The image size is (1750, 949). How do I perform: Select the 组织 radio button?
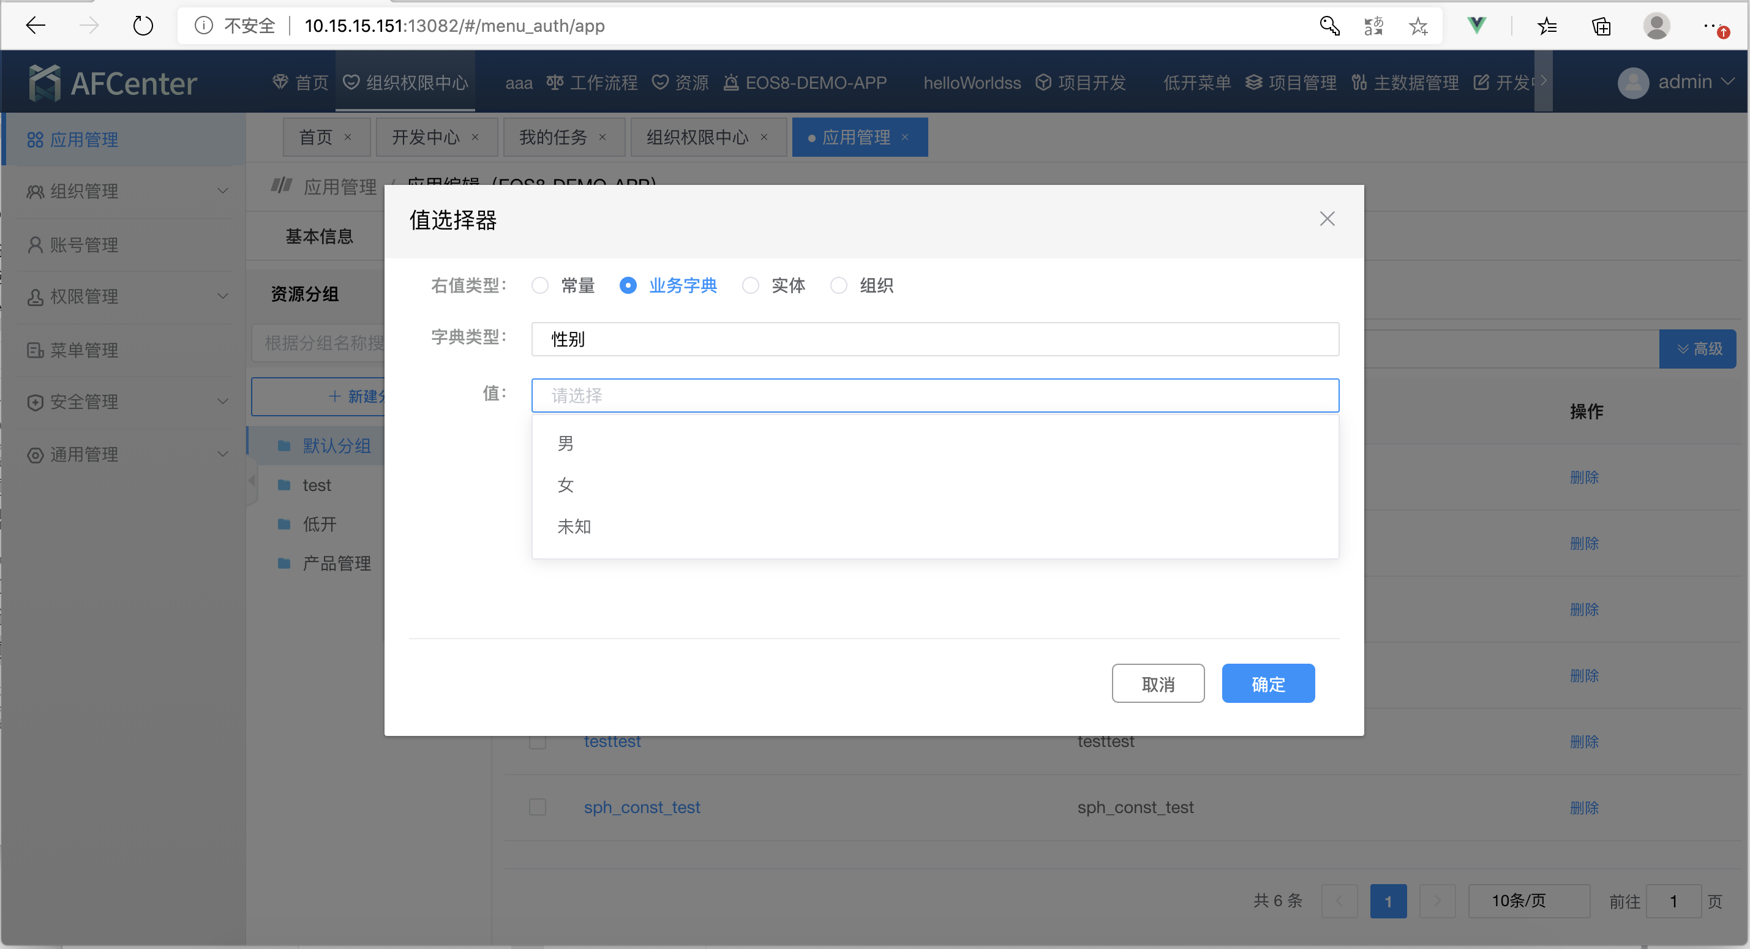(838, 285)
